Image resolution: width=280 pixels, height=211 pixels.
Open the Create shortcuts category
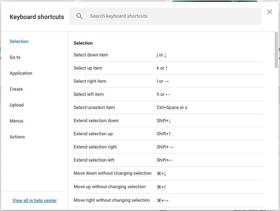coord(16,89)
